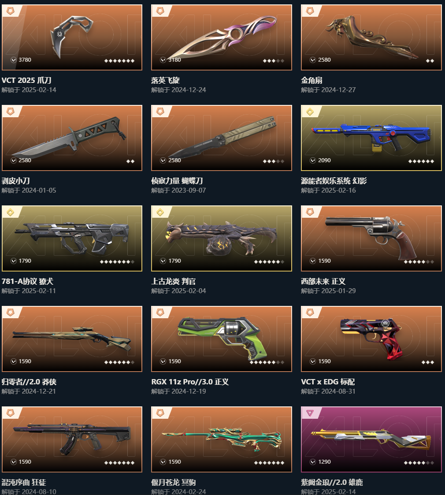This screenshot has height=495, width=445.
Task: Select the 落英飞旋 dagger skin image
Action: tap(221, 37)
